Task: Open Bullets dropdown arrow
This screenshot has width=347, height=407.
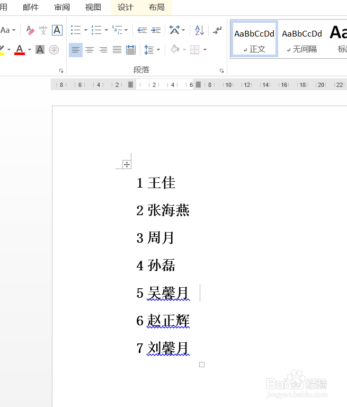Action: pos(86,30)
